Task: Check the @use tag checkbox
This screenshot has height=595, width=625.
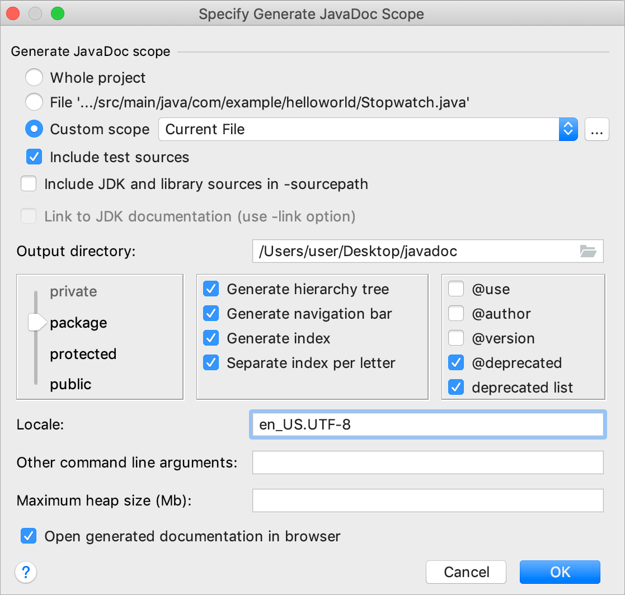Action: point(456,289)
